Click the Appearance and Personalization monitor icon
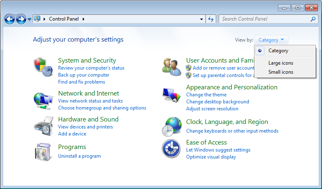Image resolution: width=322 pixels, height=189 pixels. click(x=171, y=95)
